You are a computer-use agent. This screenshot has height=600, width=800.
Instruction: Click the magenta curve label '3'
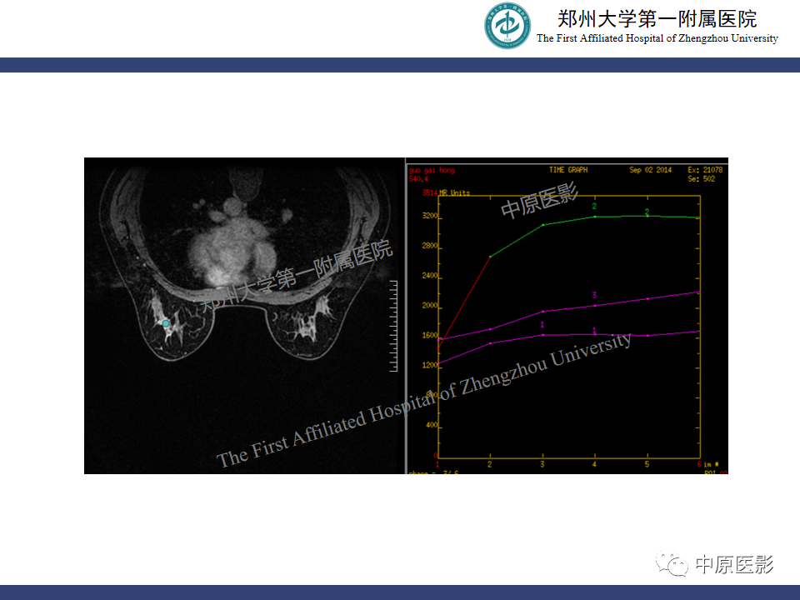pyautogui.click(x=594, y=295)
